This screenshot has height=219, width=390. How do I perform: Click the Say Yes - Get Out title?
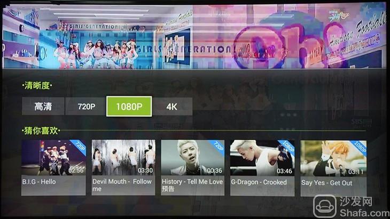pos(326,183)
